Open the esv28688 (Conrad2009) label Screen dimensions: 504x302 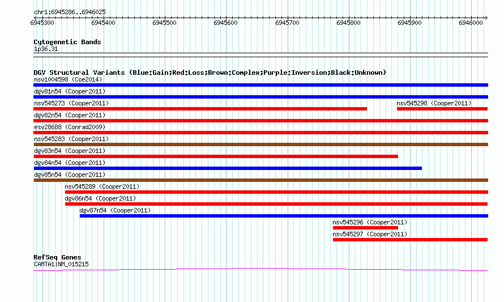click(x=70, y=127)
